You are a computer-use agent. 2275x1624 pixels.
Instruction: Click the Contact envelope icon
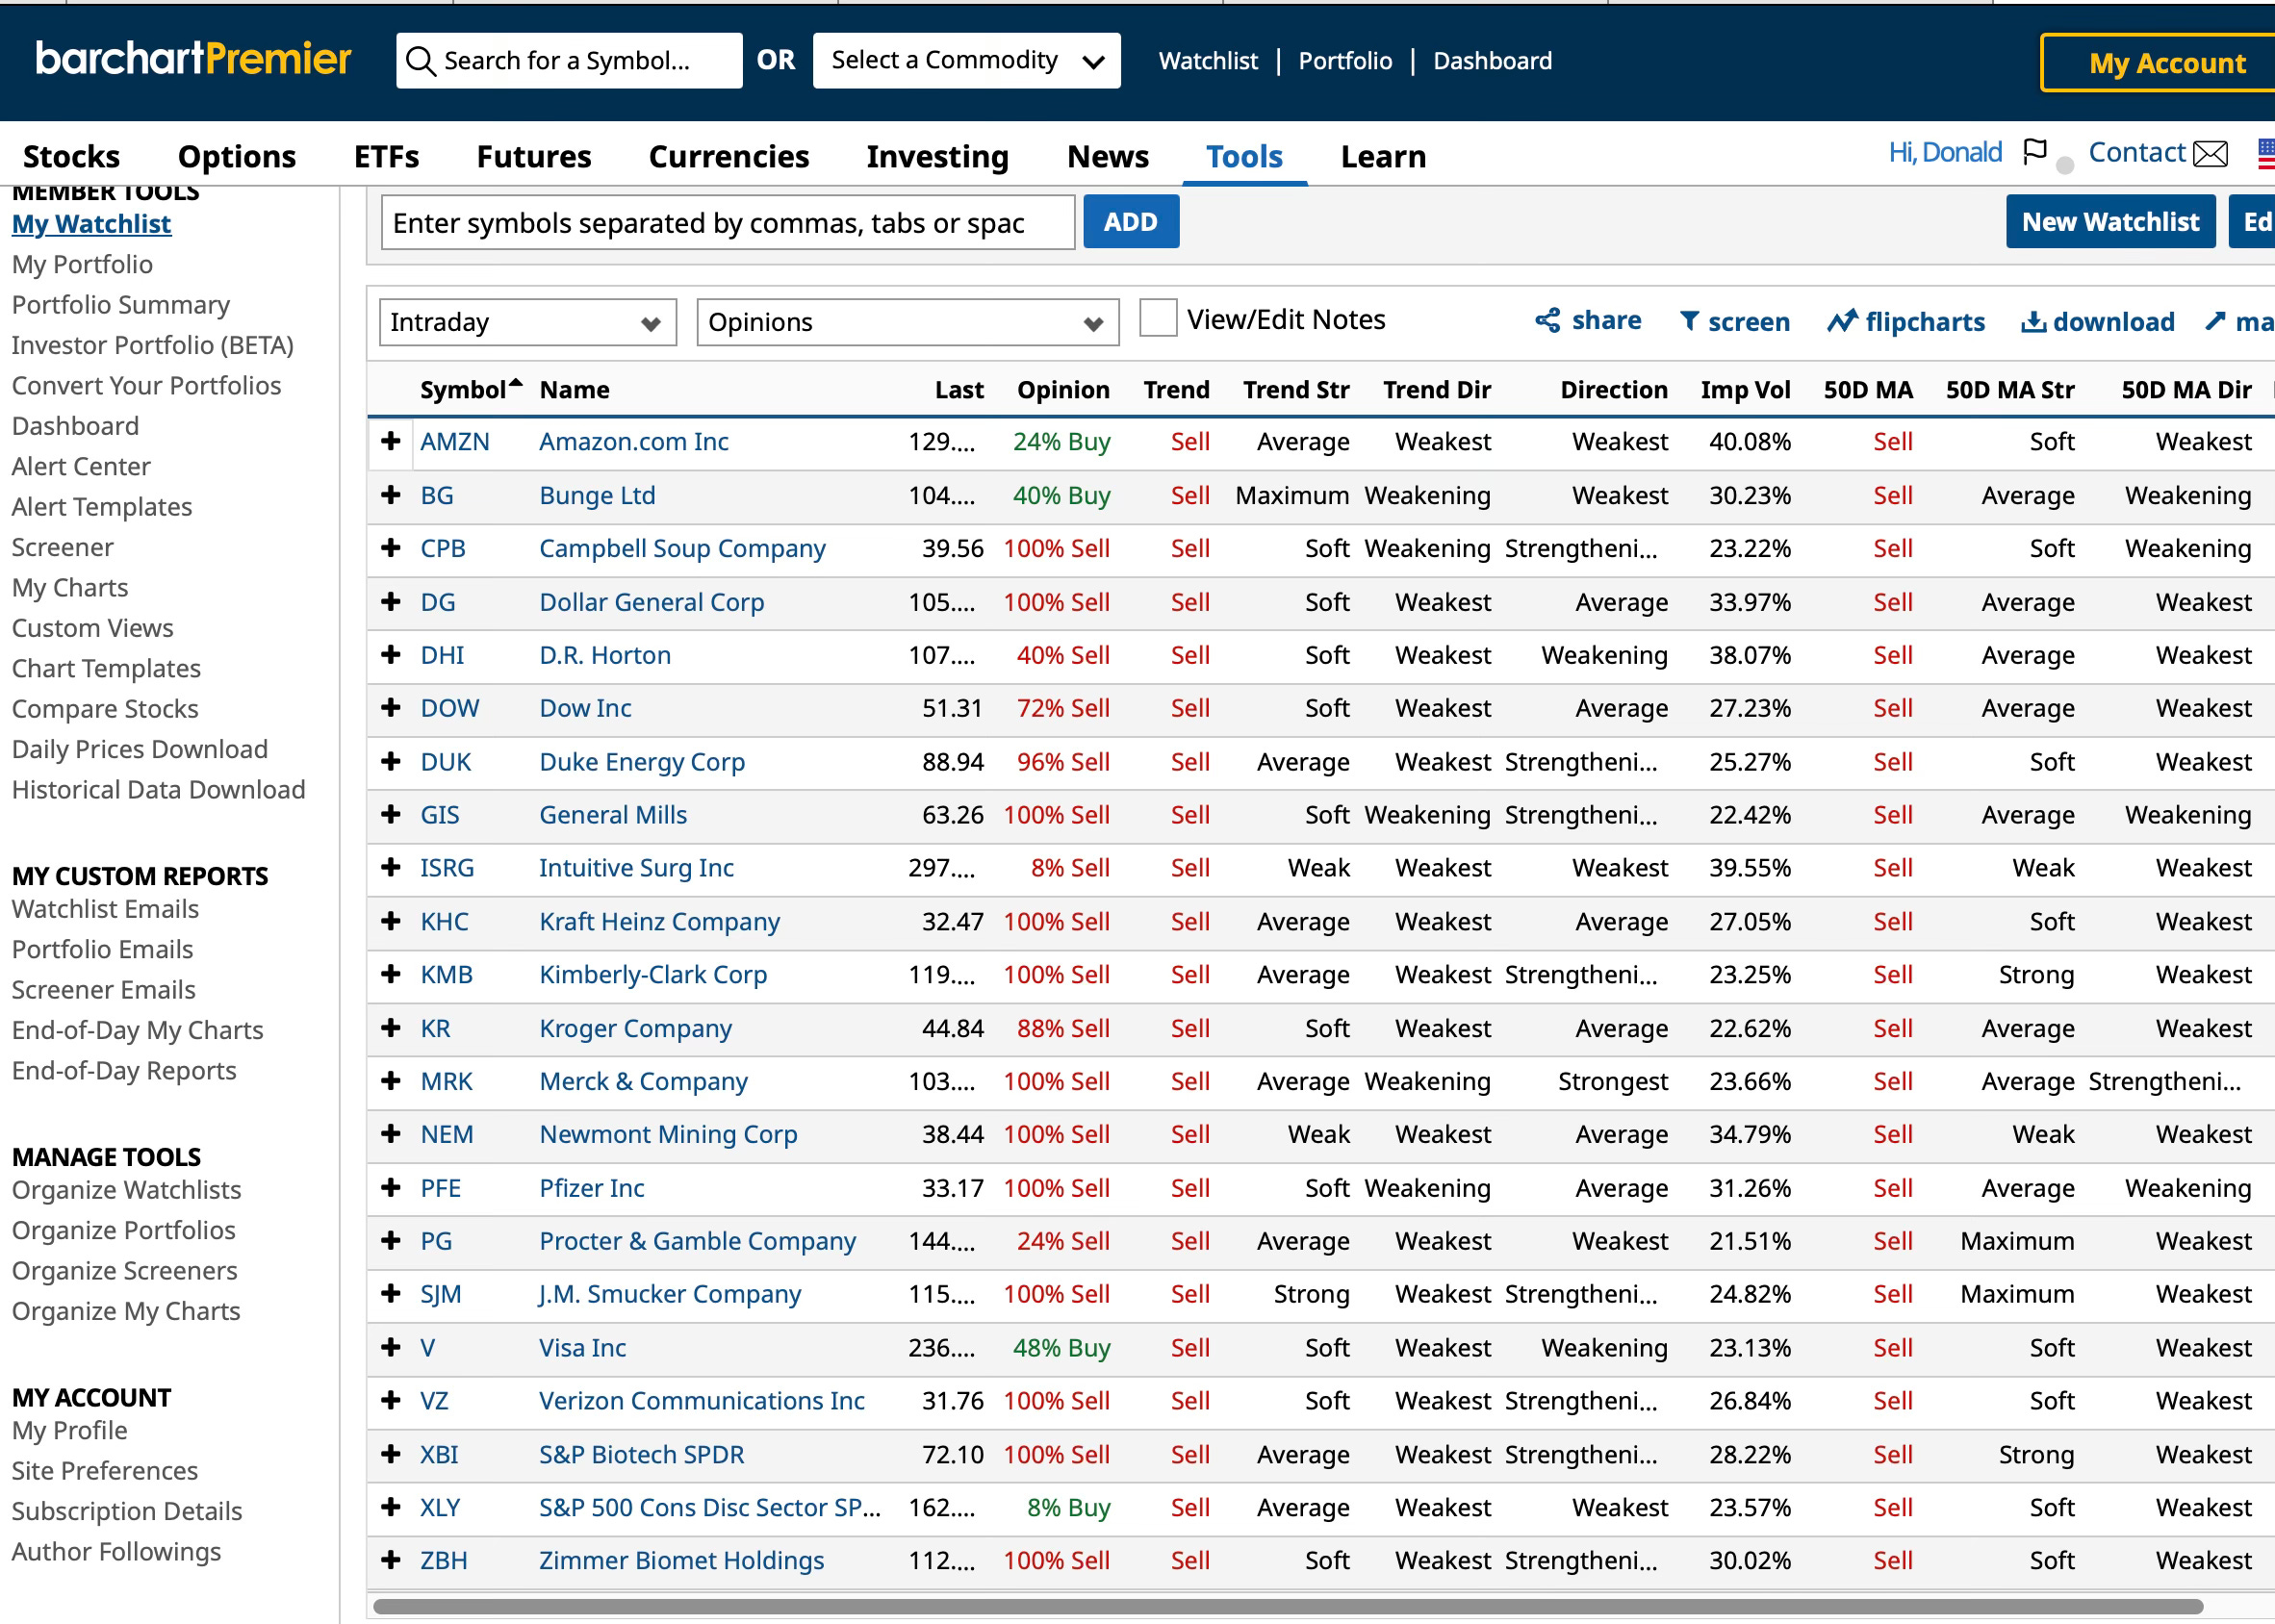pyautogui.click(x=2210, y=153)
